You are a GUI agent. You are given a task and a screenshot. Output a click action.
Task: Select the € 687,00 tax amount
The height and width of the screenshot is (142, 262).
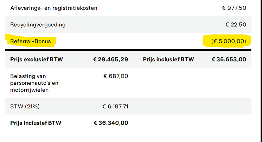[116, 76]
